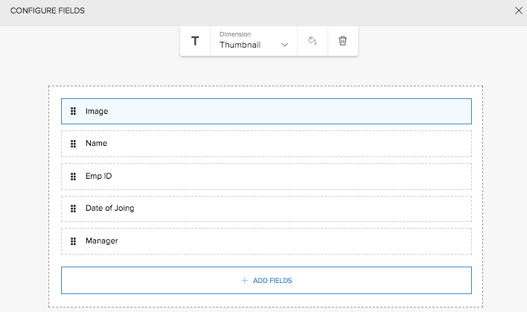Grab the drag handle for Emp ID
This screenshot has height=312, width=527.
74,176
